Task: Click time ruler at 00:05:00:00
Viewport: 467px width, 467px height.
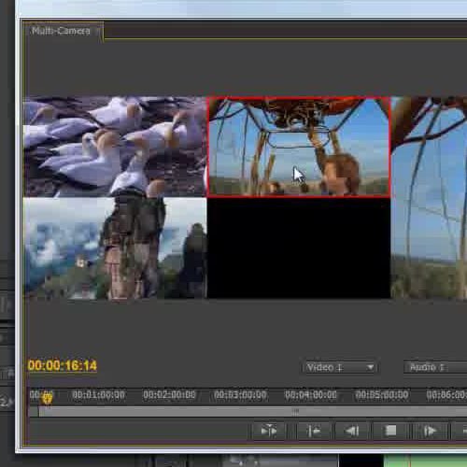Action: click(382, 395)
